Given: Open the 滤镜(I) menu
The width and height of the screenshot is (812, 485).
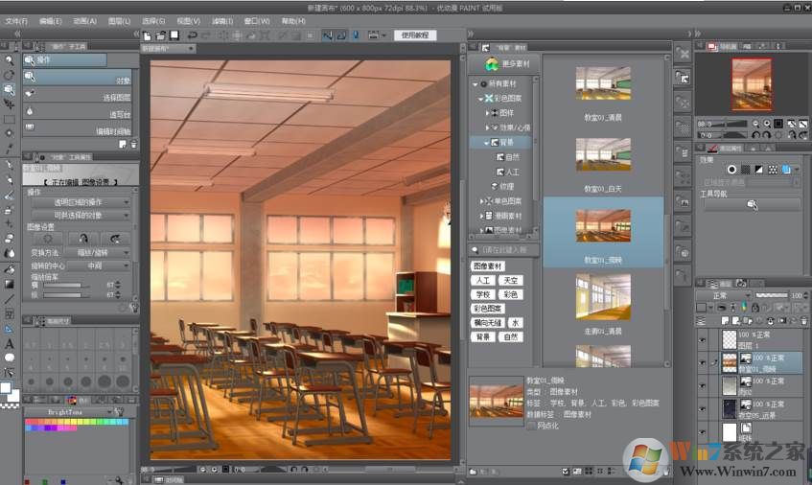Looking at the screenshot, I should (222, 20).
